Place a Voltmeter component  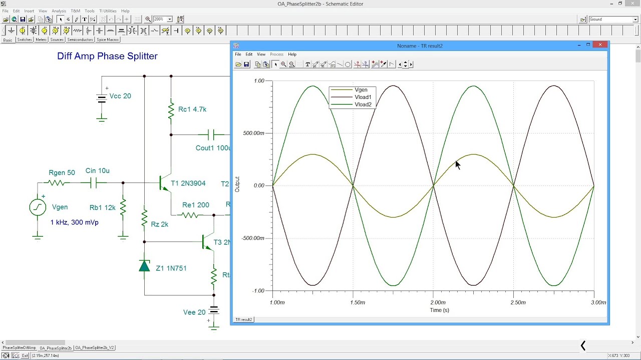[55, 30]
